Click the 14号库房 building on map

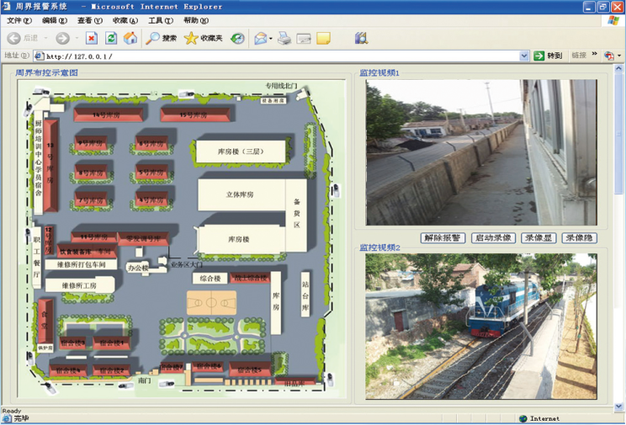[109, 114]
